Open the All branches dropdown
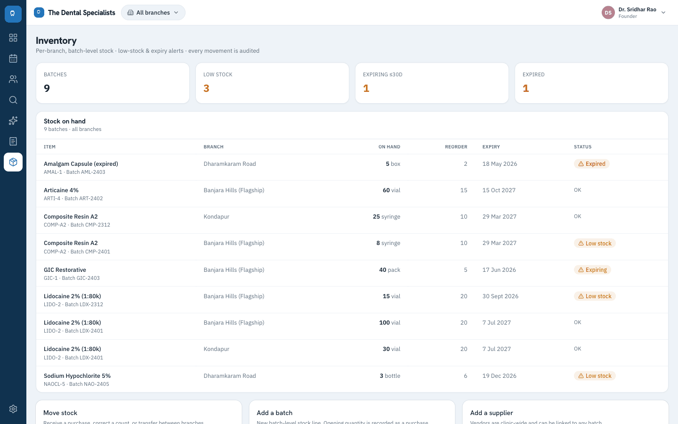 point(153,13)
